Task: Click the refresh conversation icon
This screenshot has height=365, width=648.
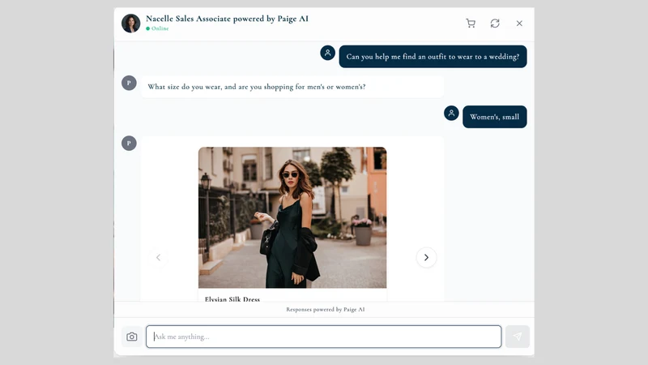Action: (x=495, y=24)
